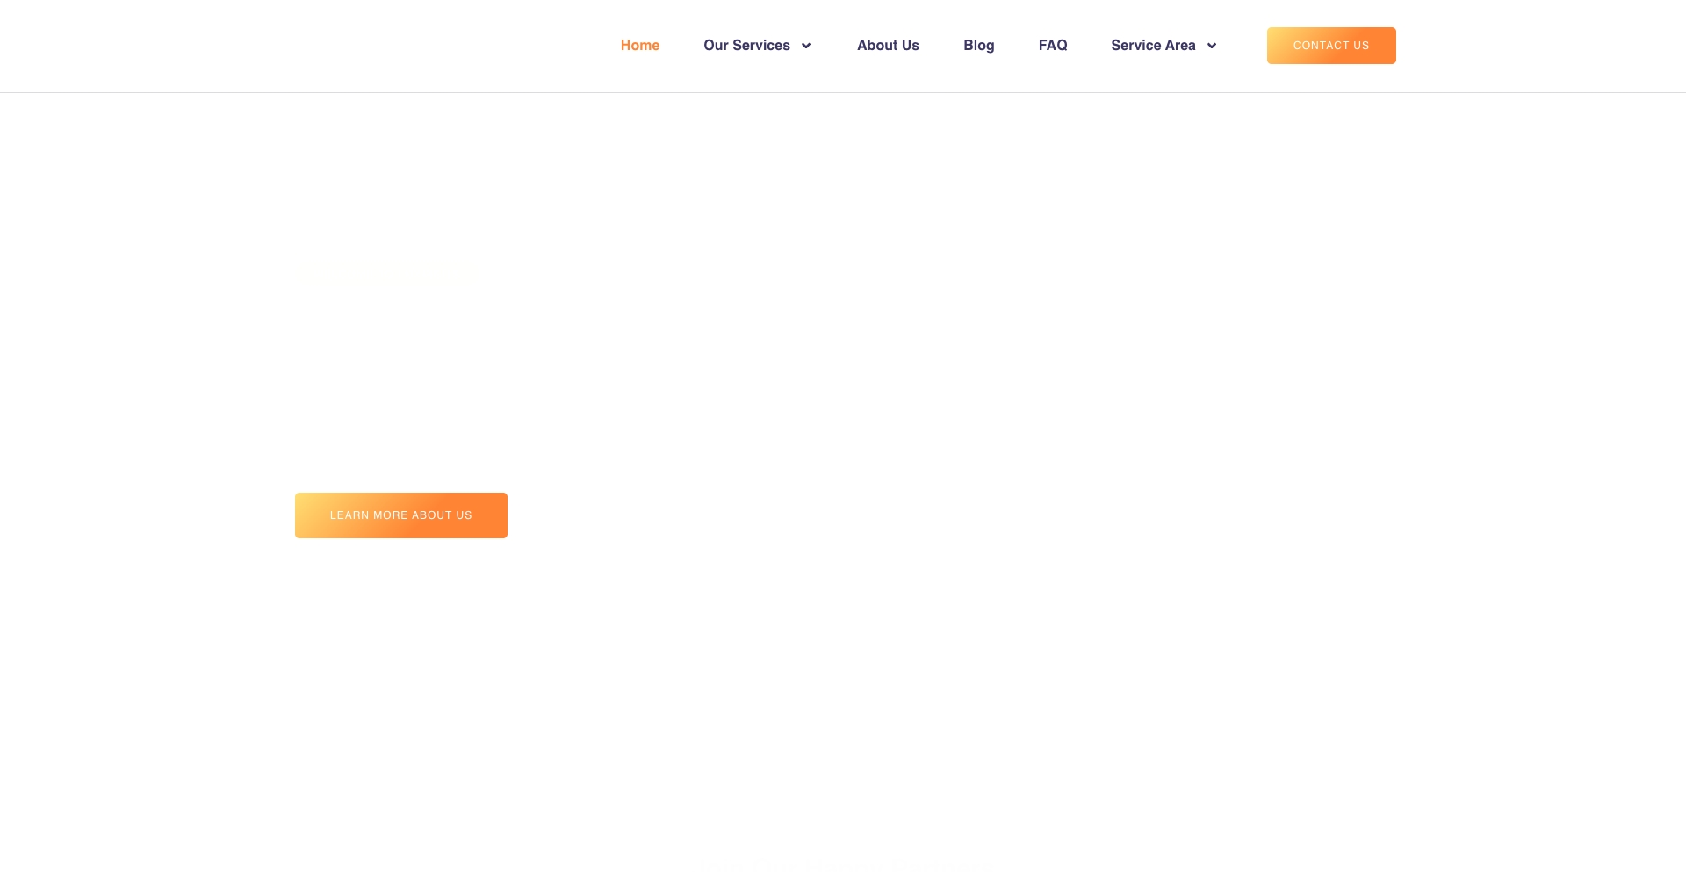The height and width of the screenshot is (872, 1686).
Task: Select Service Area in the navigation
Action: click(1153, 45)
